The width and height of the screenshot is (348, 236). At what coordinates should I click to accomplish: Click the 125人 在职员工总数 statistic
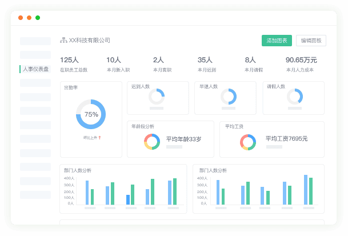(x=74, y=65)
